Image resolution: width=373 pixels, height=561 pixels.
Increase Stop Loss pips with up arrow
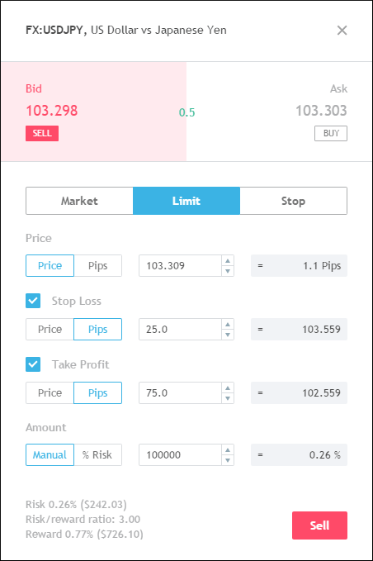pos(228,324)
